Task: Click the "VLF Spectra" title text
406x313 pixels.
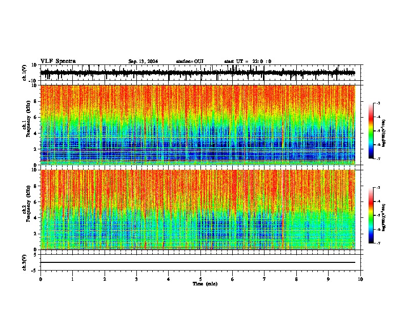Action: pyautogui.click(x=58, y=61)
